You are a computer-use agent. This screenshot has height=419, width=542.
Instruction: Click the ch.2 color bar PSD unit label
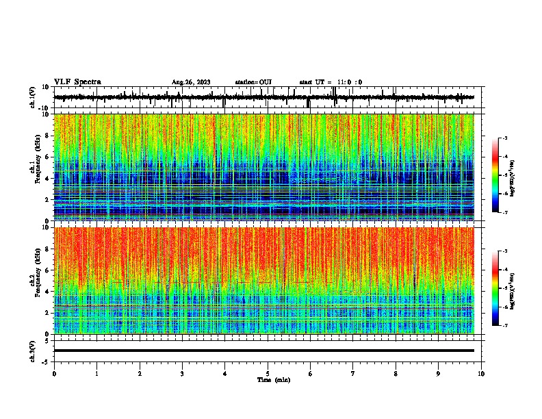click(513, 291)
